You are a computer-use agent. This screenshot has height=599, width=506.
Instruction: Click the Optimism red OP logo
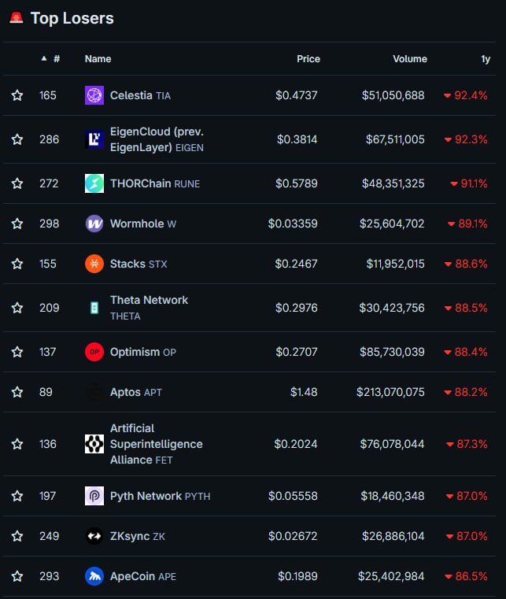click(x=94, y=352)
